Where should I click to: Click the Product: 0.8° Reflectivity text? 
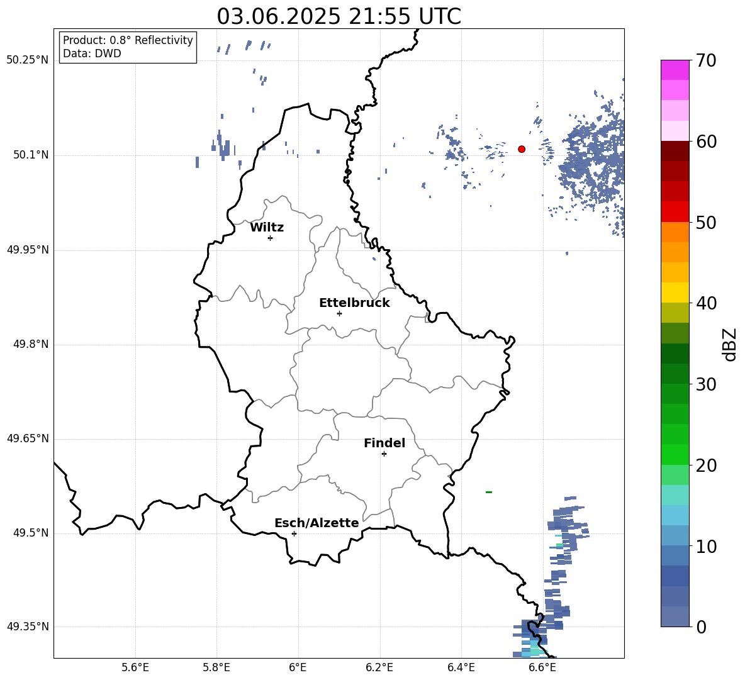pyautogui.click(x=128, y=40)
